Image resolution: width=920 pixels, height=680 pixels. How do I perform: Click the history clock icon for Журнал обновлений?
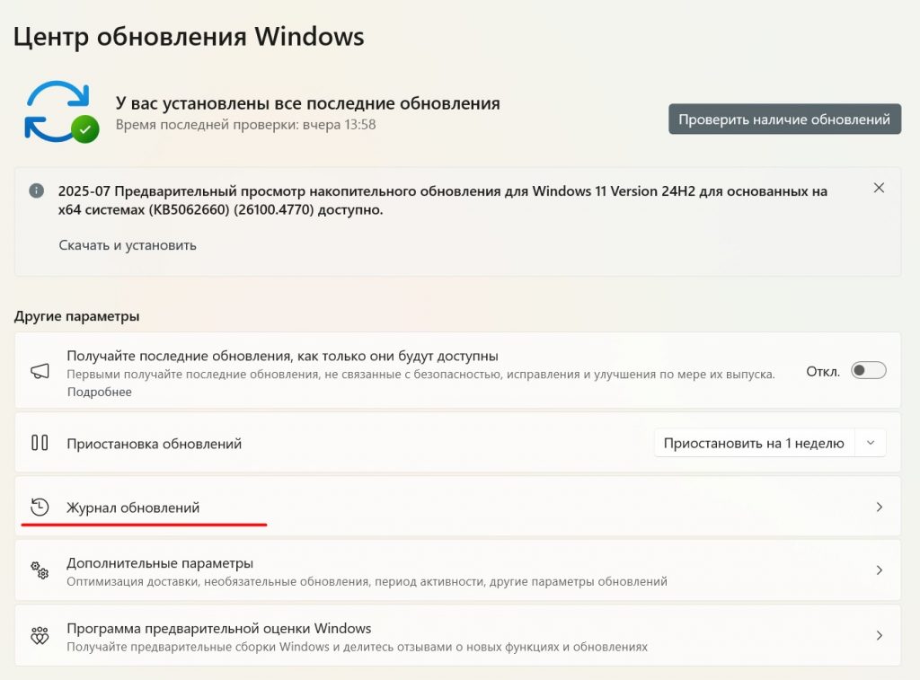[x=39, y=506]
